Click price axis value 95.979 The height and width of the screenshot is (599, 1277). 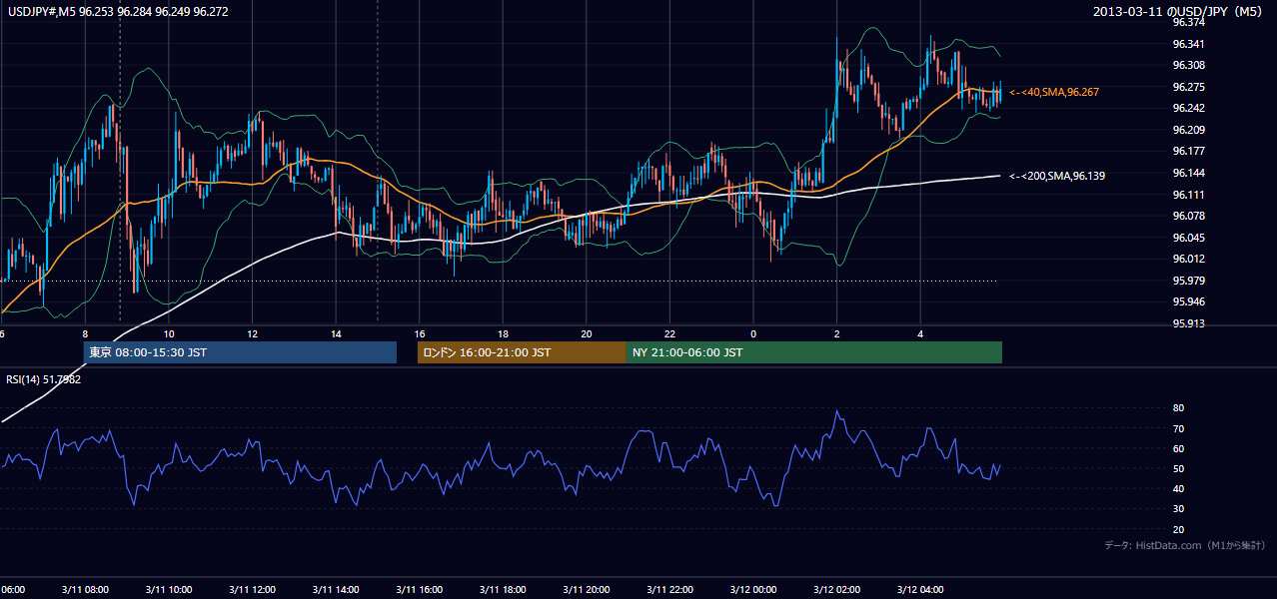click(x=1188, y=281)
